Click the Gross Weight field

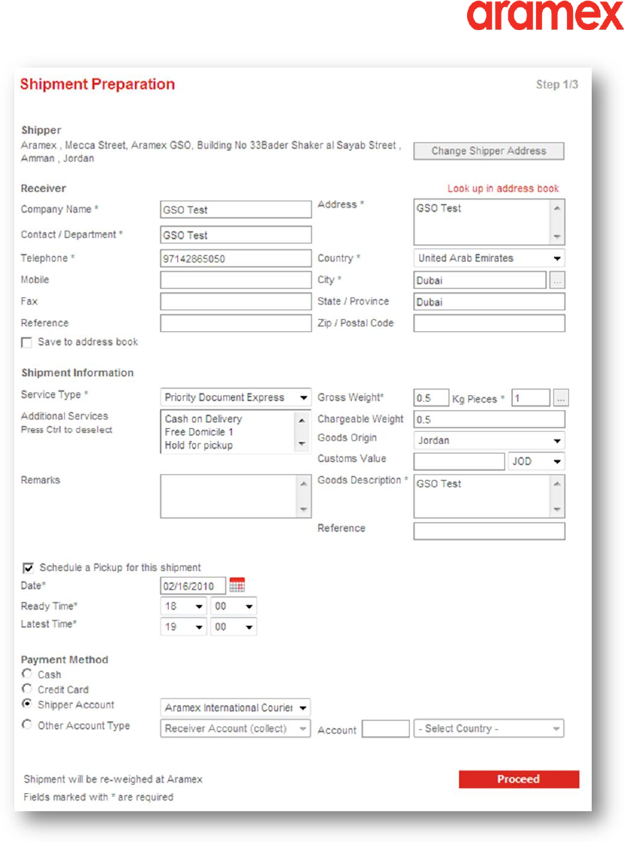431,398
